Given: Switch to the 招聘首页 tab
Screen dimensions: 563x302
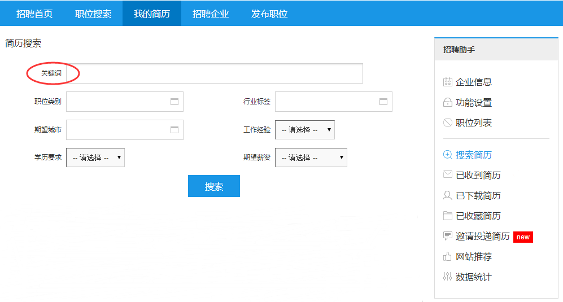Looking at the screenshot, I should [x=34, y=14].
